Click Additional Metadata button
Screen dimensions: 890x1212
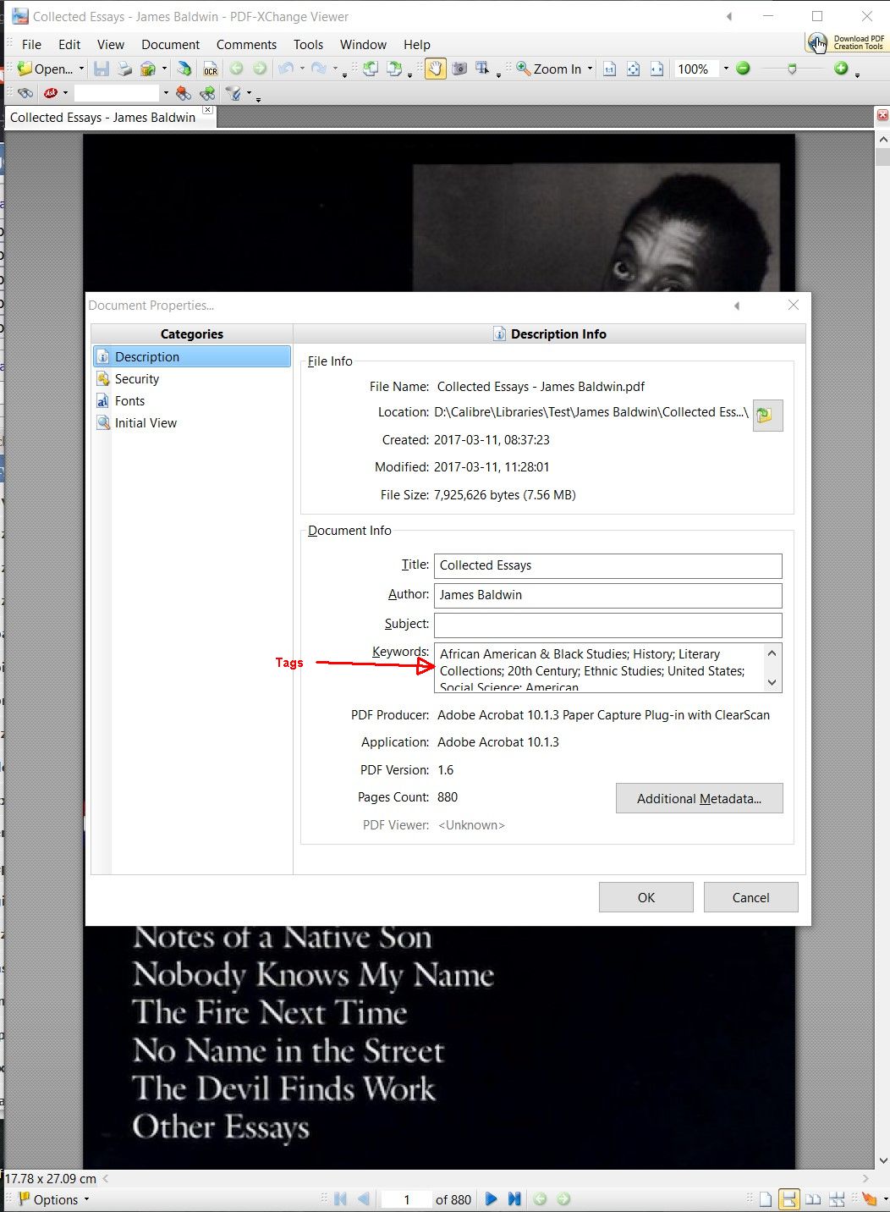700,798
